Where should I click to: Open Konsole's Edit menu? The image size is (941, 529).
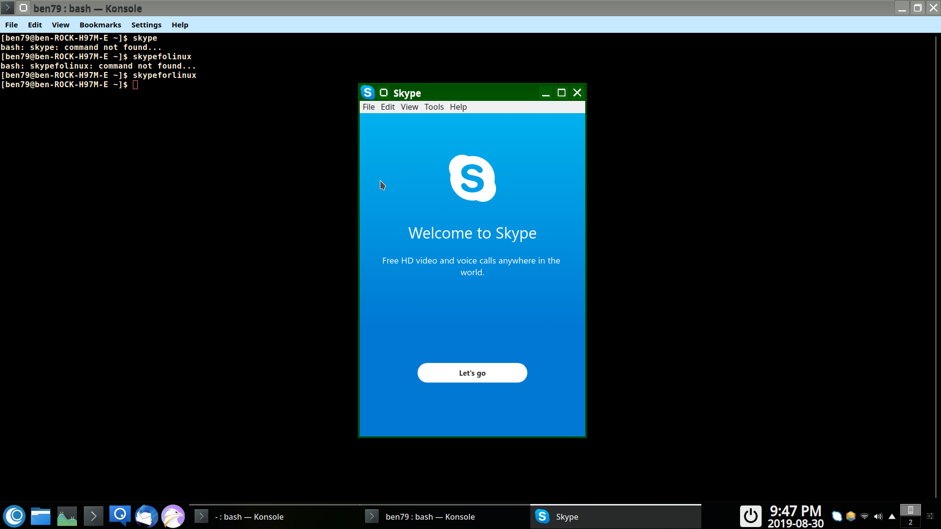coord(35,25)
